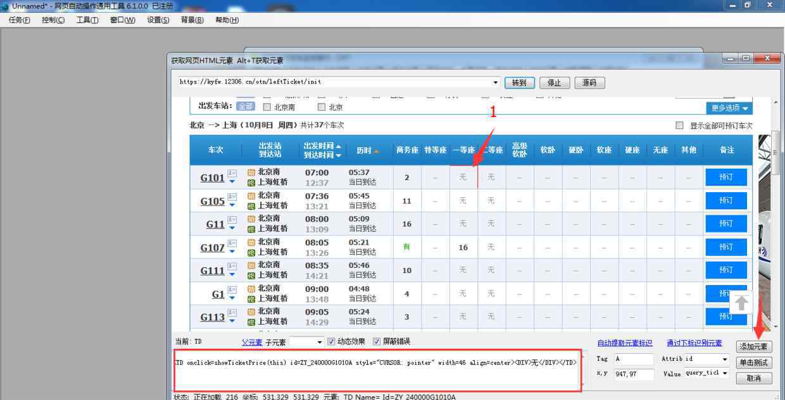Click arrival station icon for G105 上海虹桥
Screen dimensions: 785x400
251,206
